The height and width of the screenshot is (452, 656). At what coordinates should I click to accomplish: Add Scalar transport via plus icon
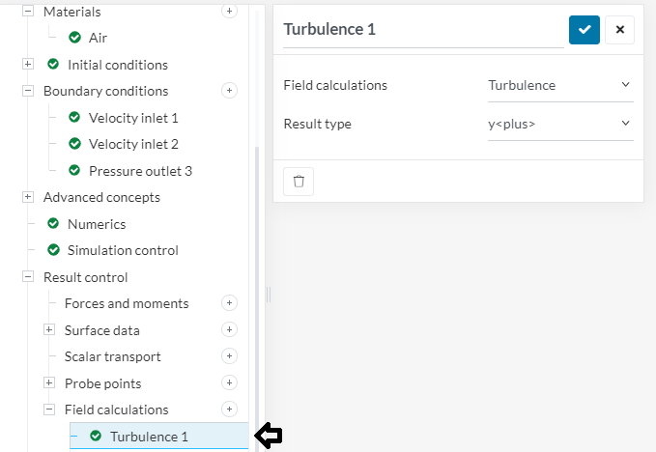[229, 356]
